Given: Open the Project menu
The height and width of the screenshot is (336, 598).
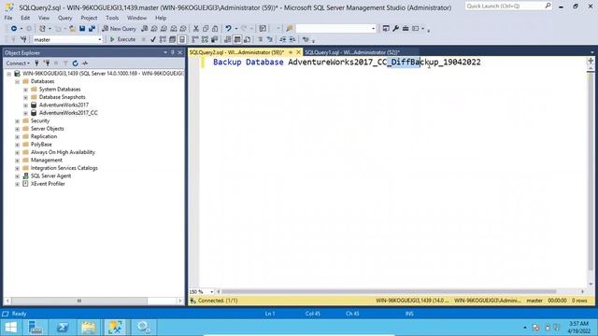Looking at the screenshot, I should point(89,18).
